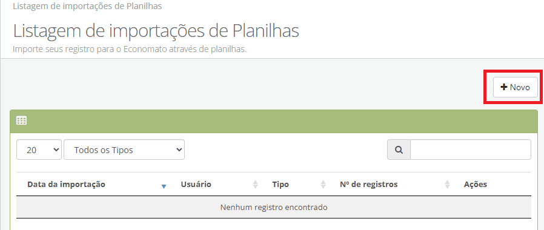Click the plus icon inside Novo button

(504, 87)
